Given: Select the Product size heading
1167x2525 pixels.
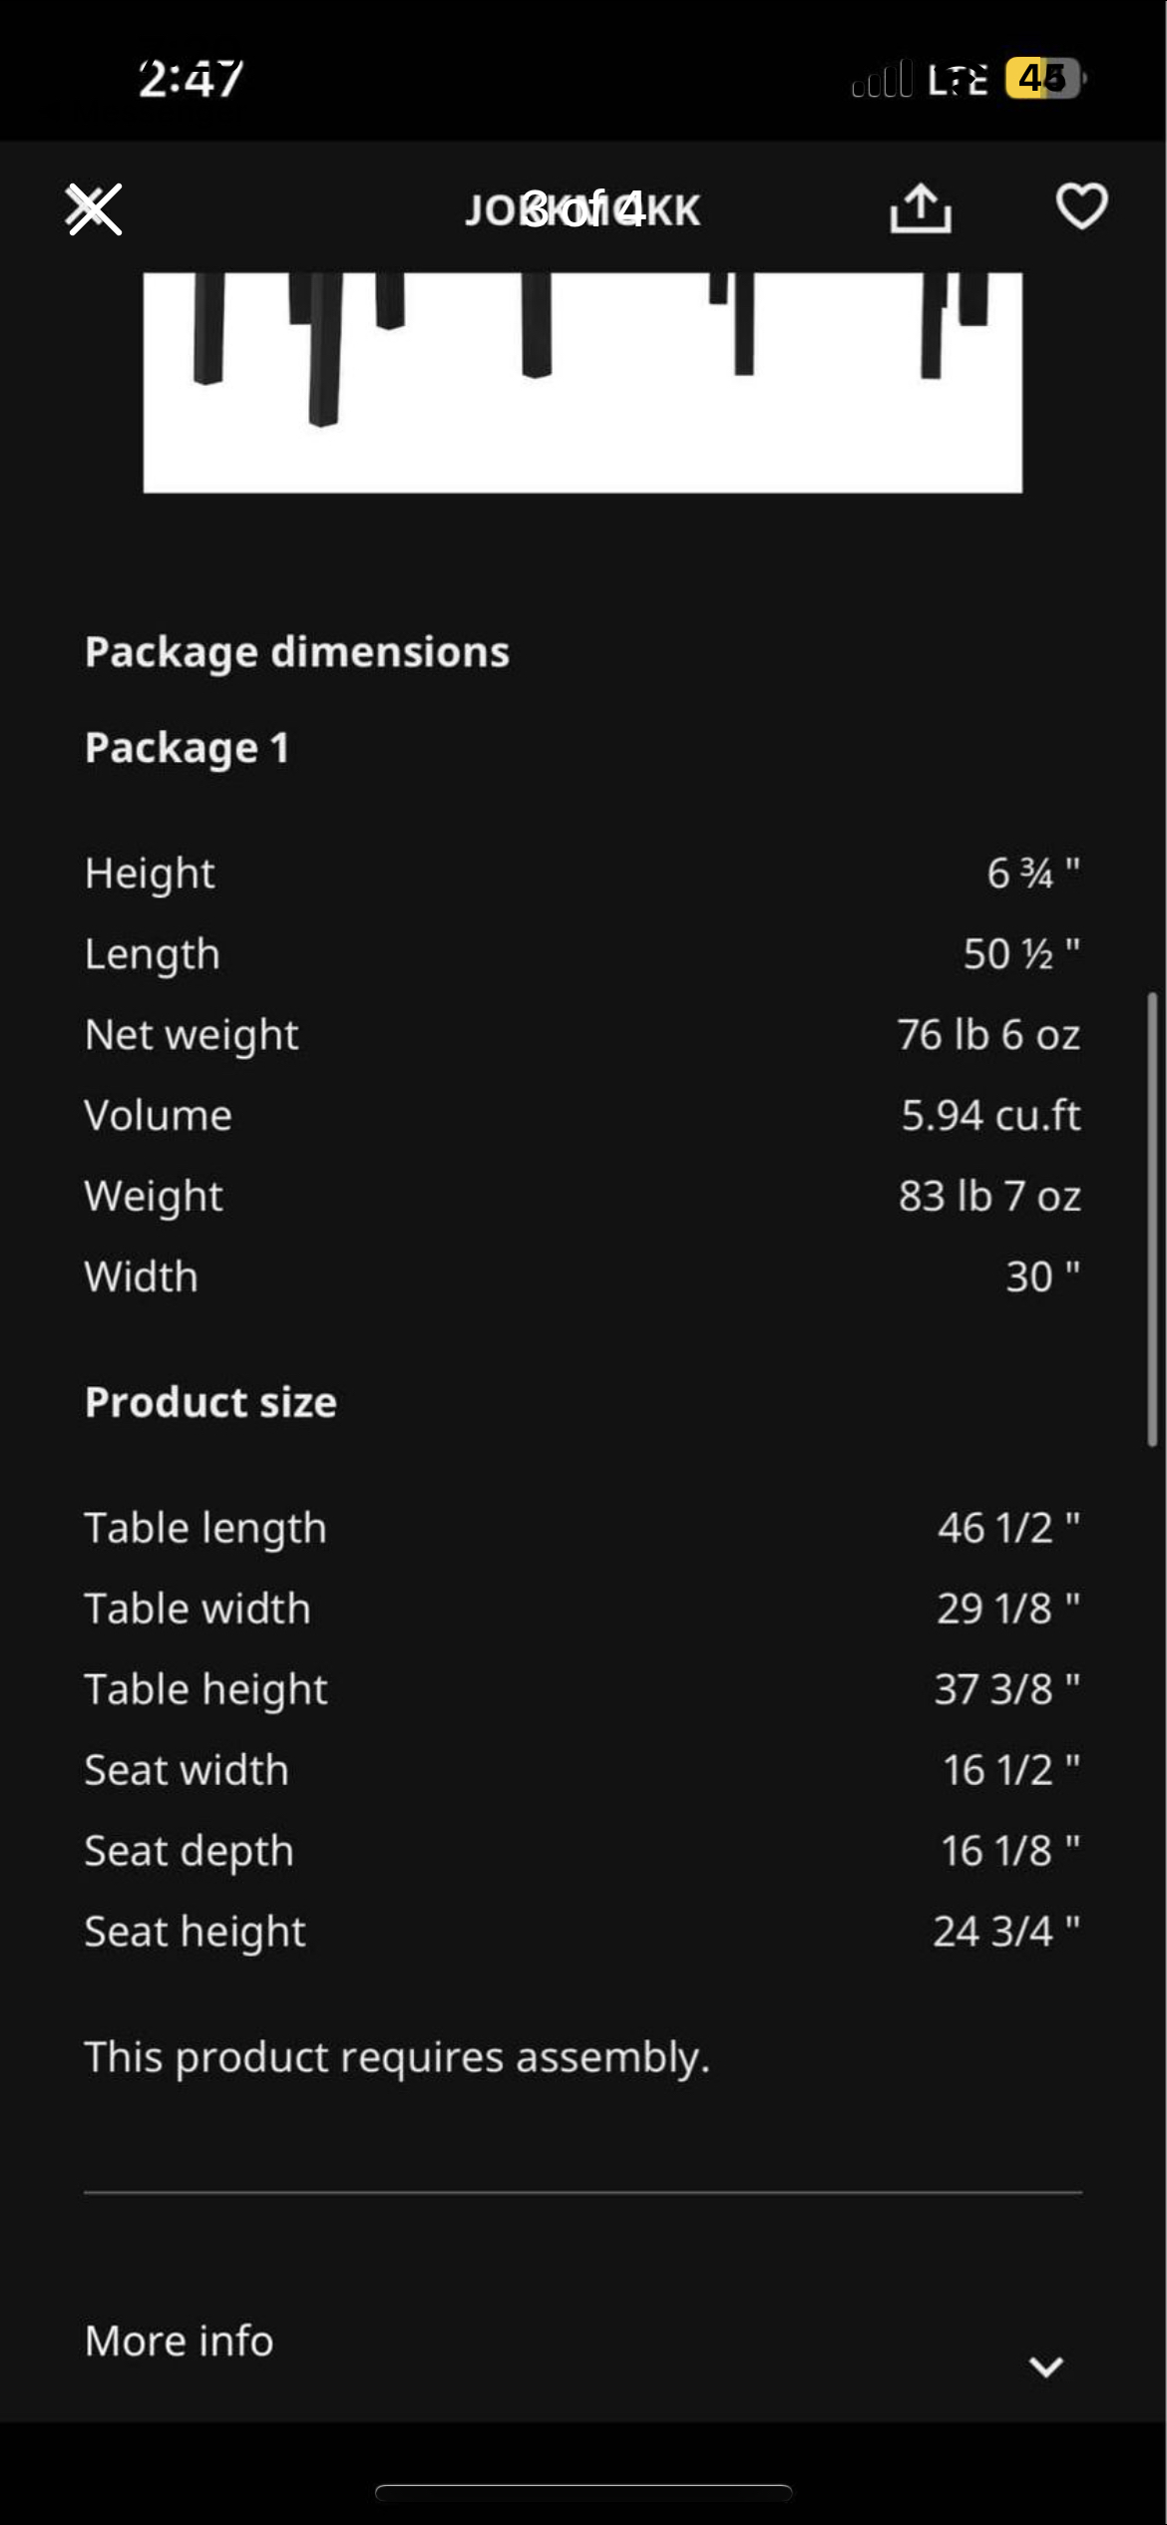Looking at the screenshot, I should click(210, 1402).
